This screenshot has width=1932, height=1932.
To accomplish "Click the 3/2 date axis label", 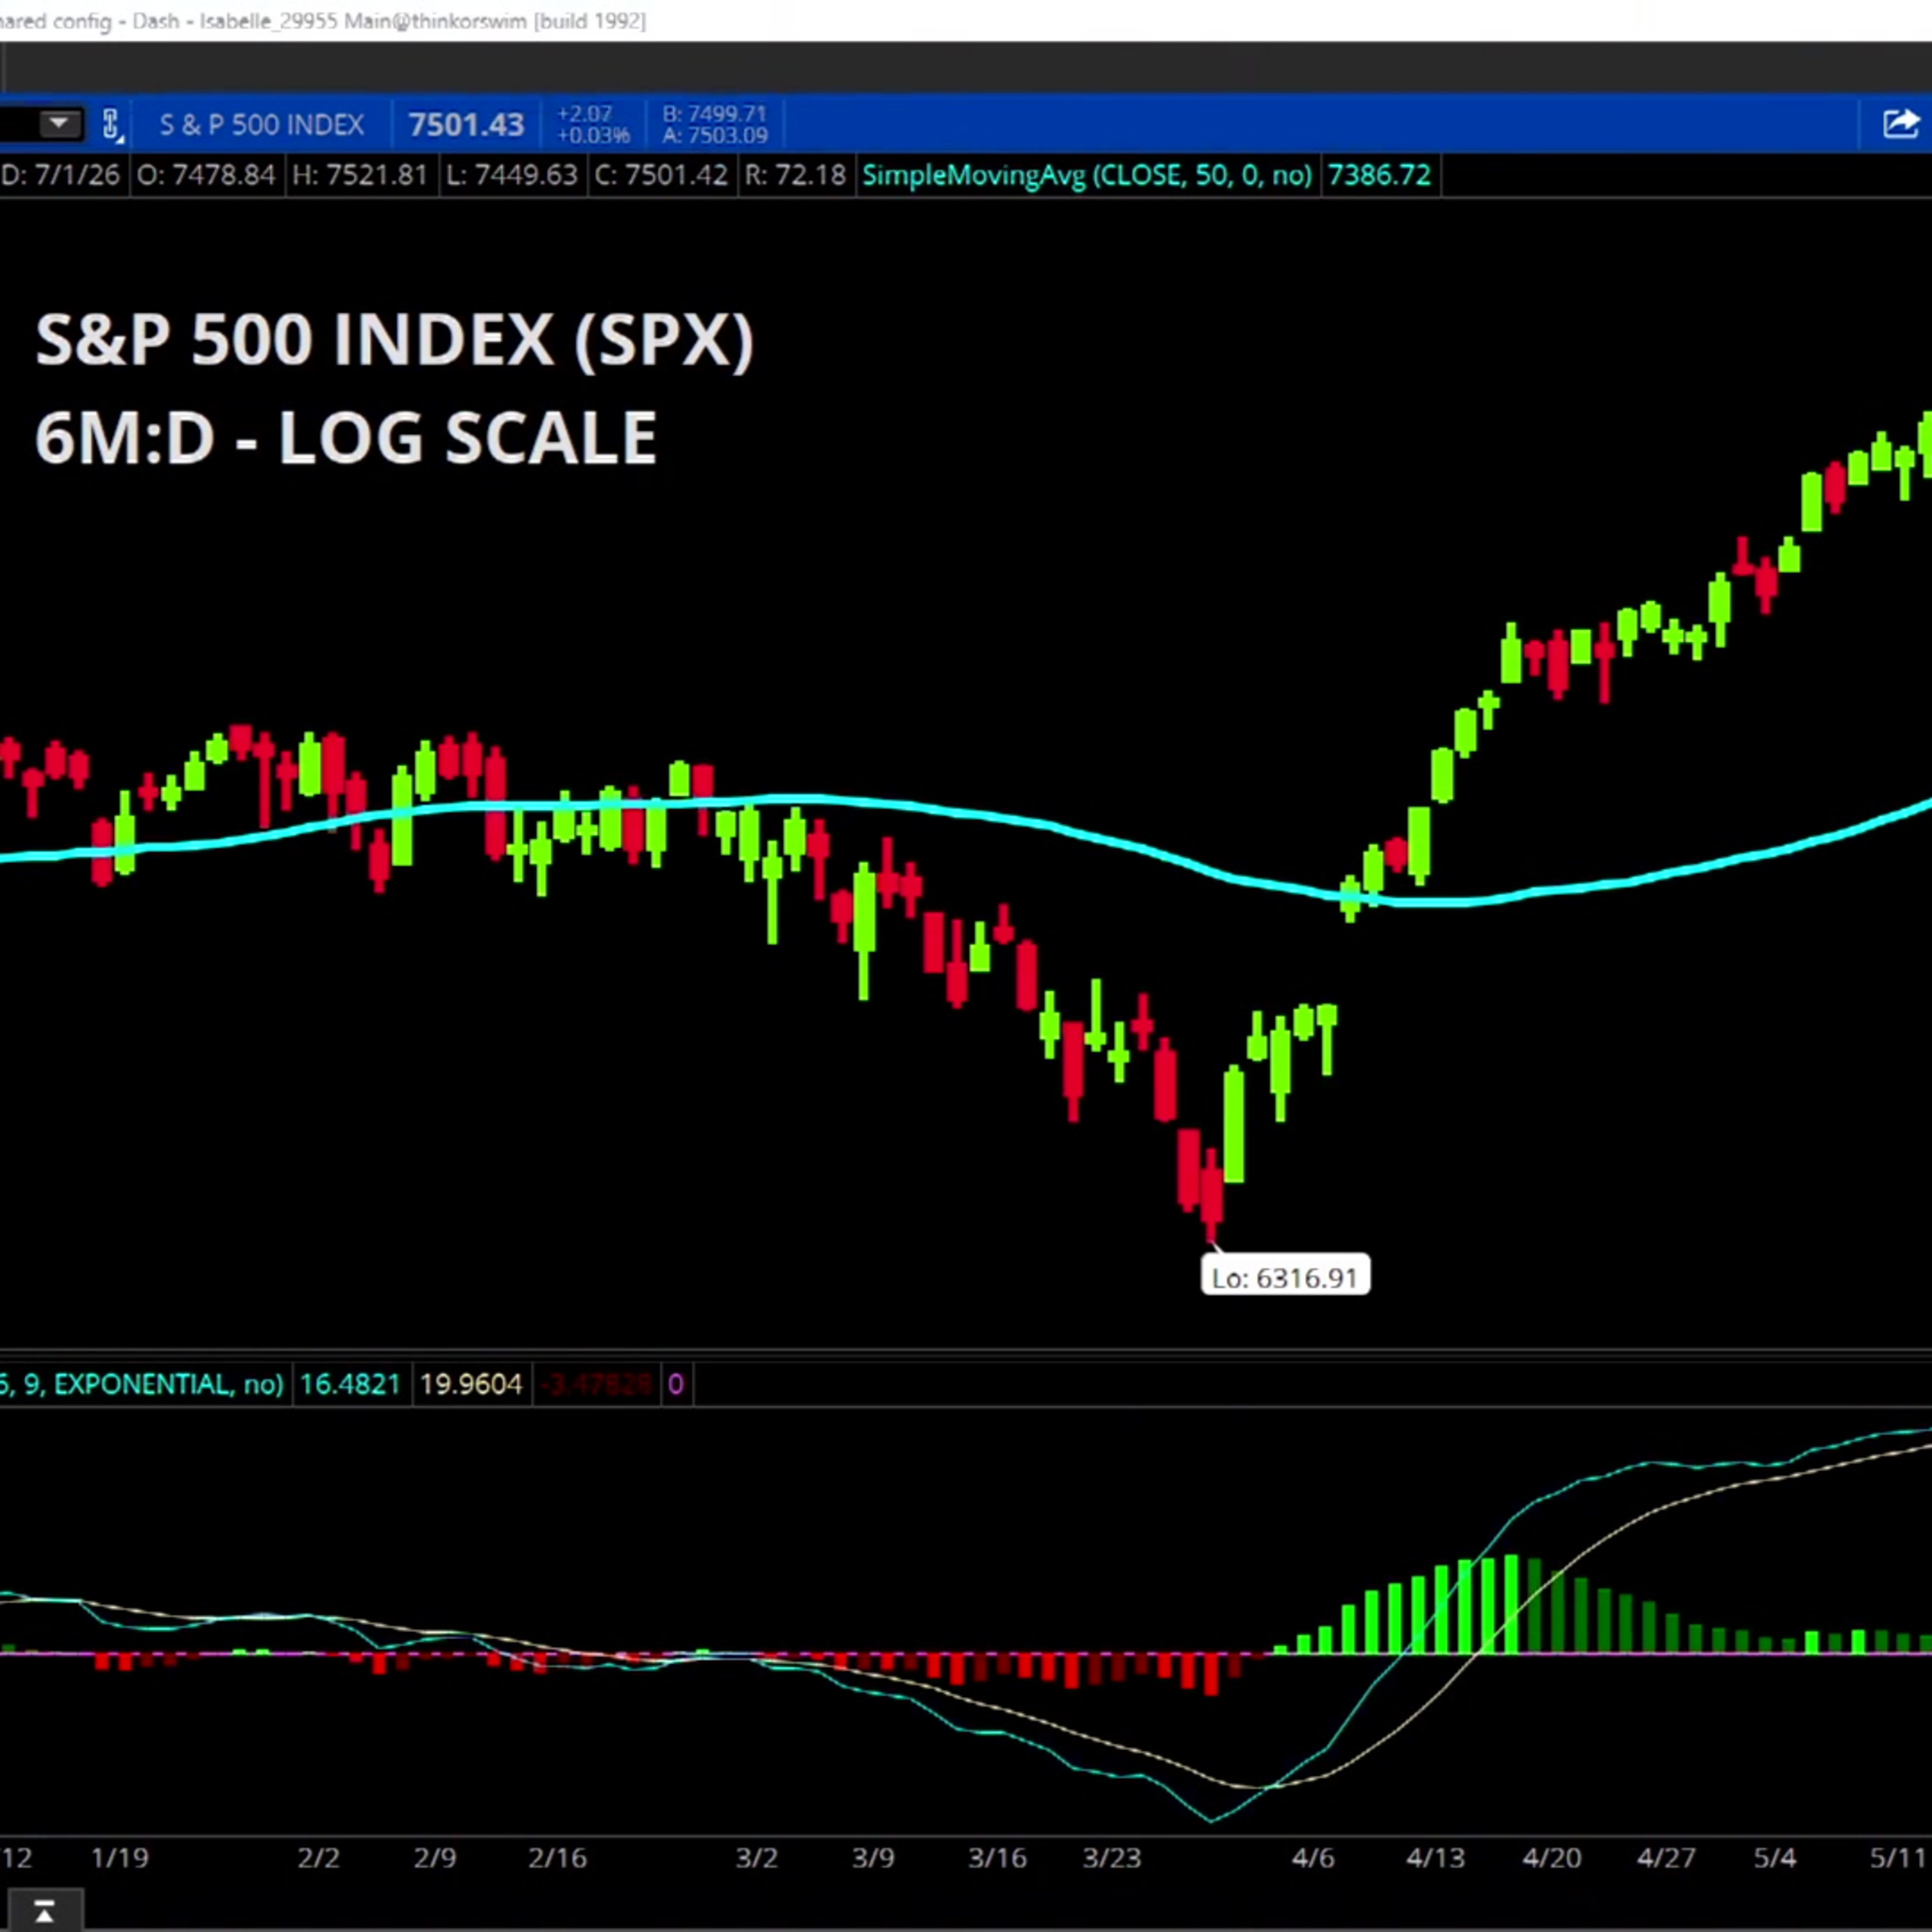I will point(756,1858).
